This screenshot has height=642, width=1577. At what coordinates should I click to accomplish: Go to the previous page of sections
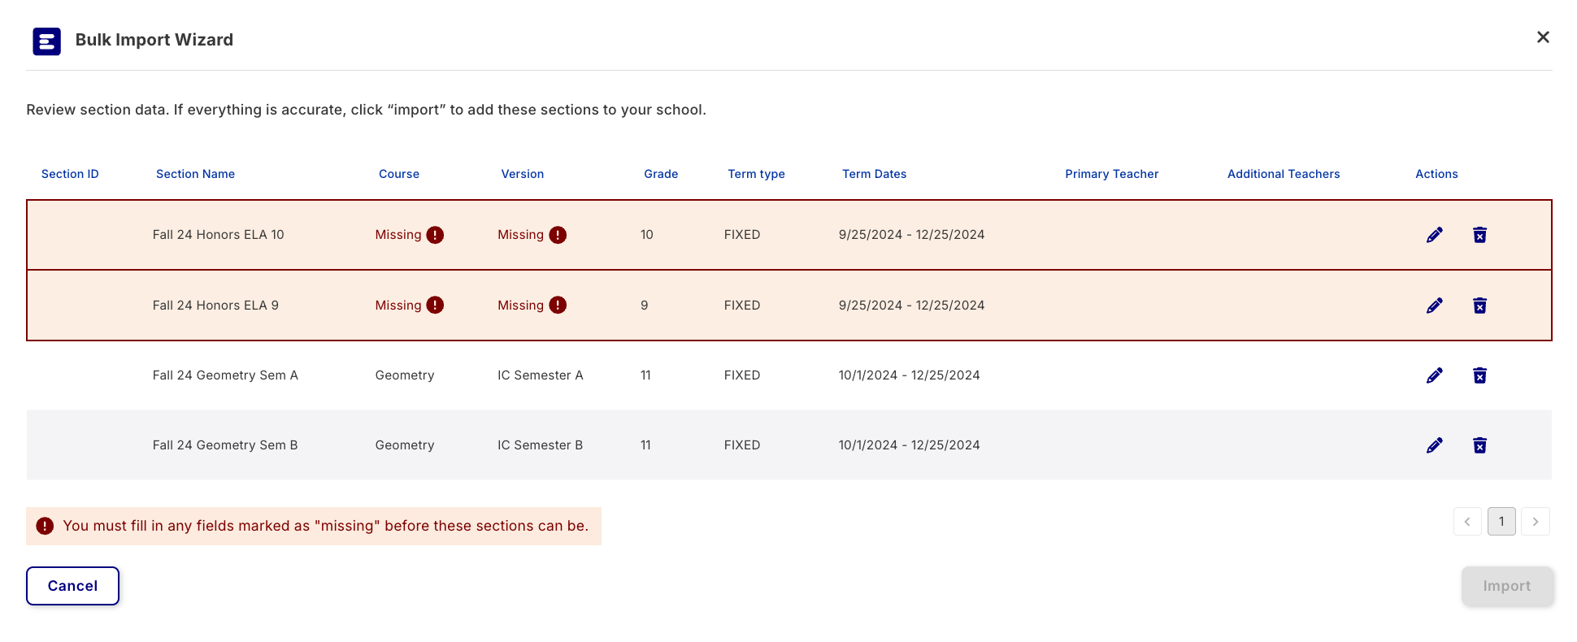(1467, 522)
